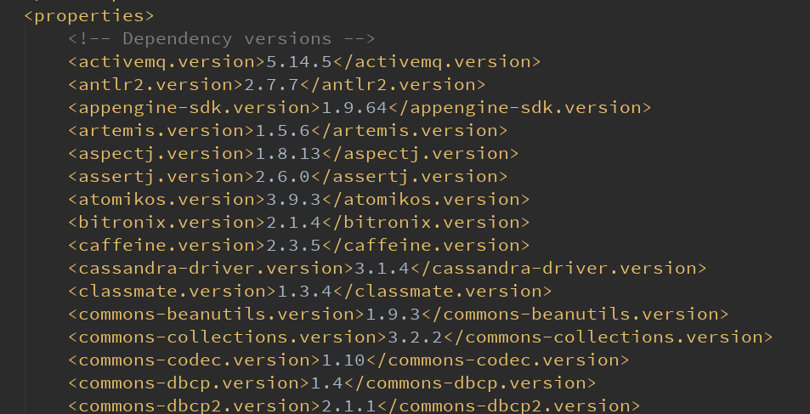Click assertj version value 2.6.0
The height and width of the screenshot is (414, 810).
point(282,176)
